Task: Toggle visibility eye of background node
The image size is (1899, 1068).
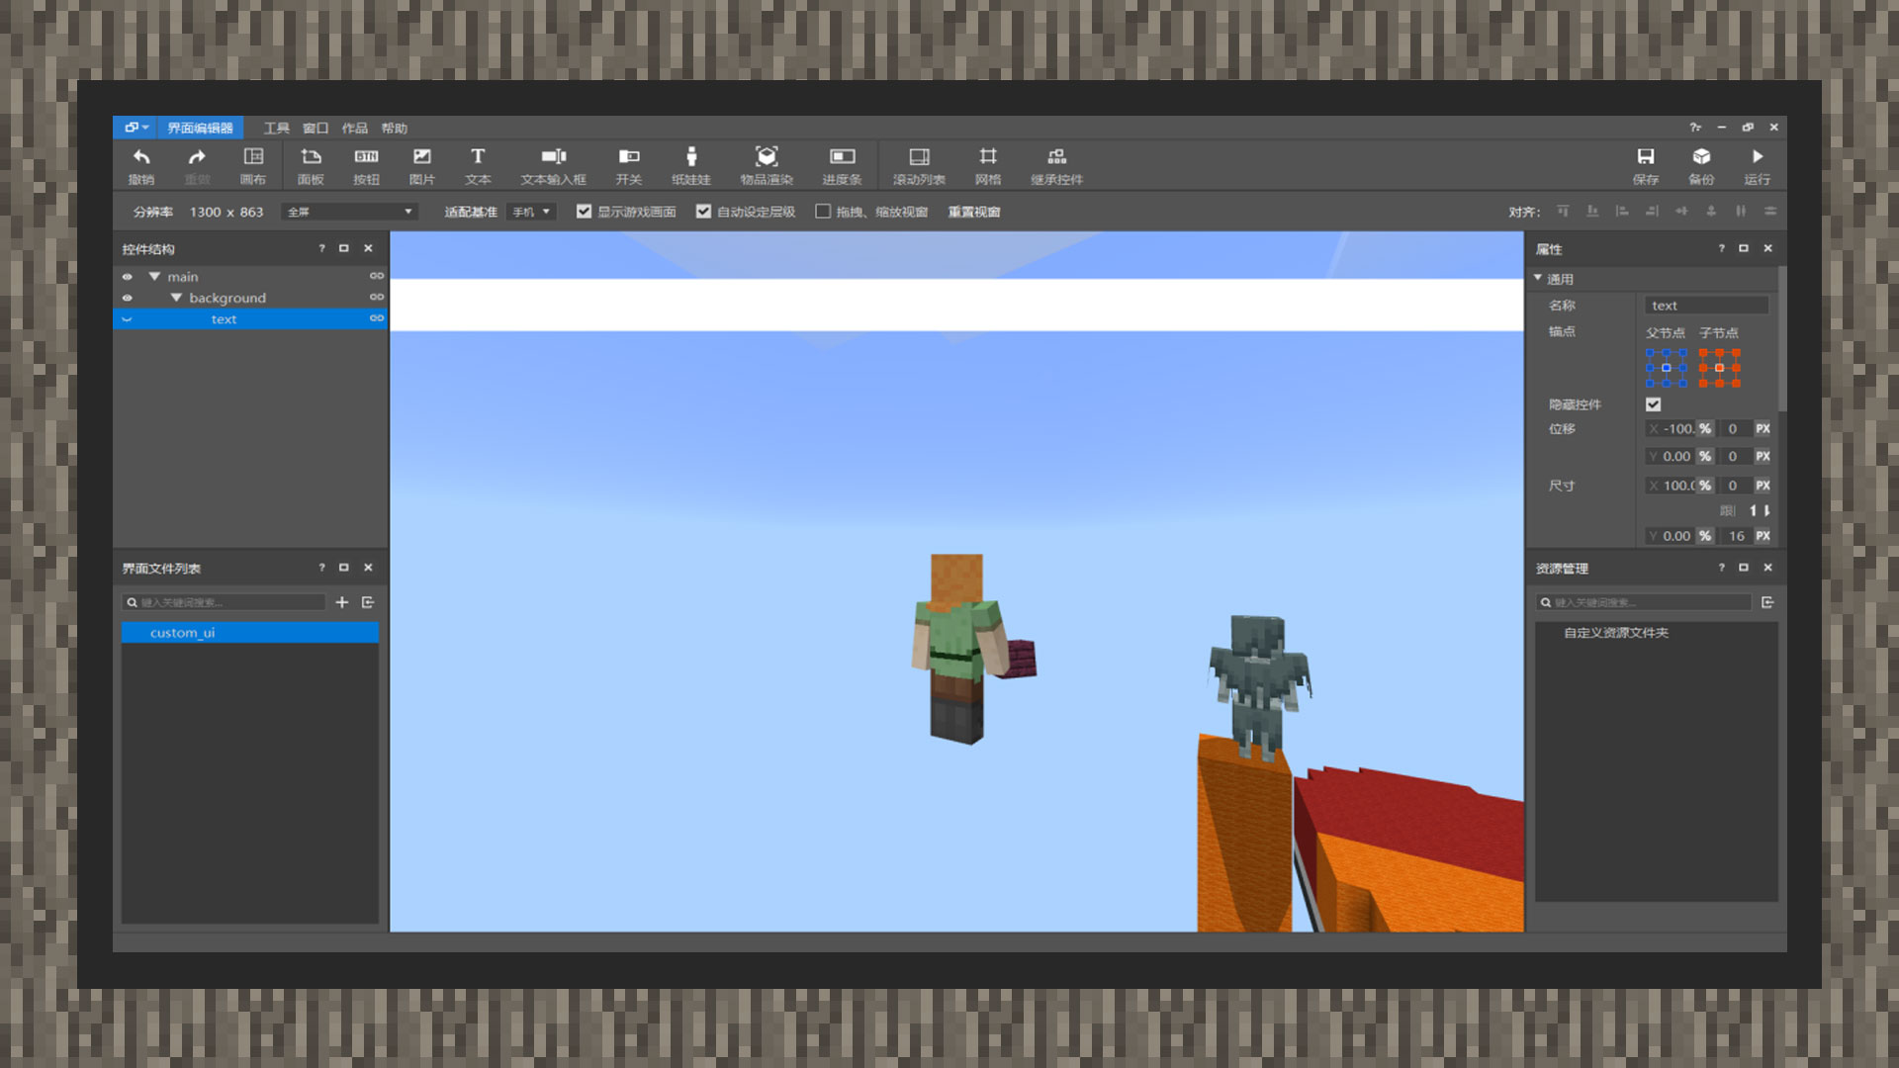Action: coord(127,298)
